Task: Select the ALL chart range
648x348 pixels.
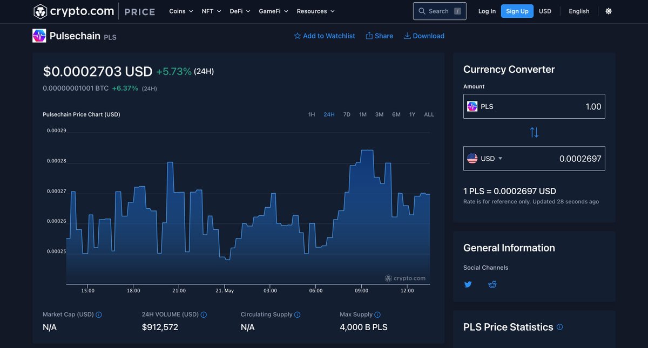Action: point(429,114)
